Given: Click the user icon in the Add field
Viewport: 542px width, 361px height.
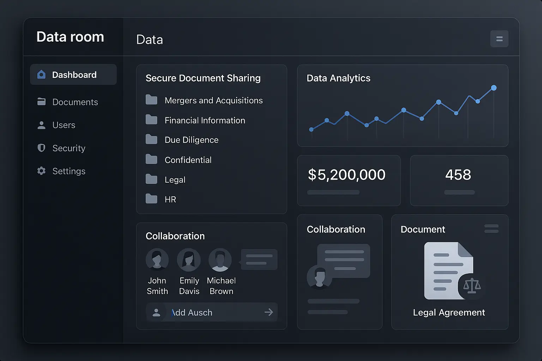Looking at the screenshot, I should (x=157, y=312).
